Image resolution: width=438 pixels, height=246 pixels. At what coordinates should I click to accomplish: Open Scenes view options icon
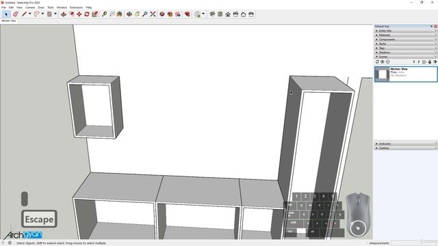424,61
